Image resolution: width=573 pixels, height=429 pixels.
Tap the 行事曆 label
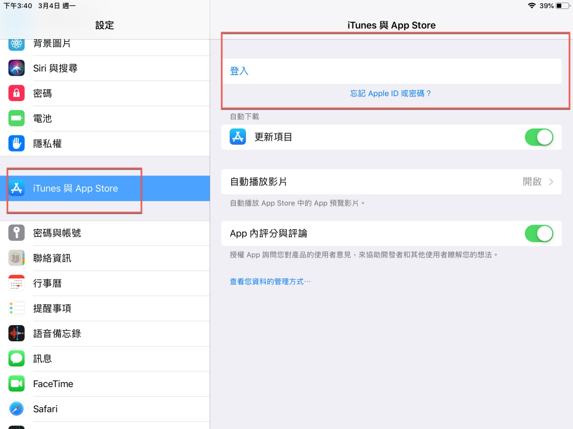(47, 283)
